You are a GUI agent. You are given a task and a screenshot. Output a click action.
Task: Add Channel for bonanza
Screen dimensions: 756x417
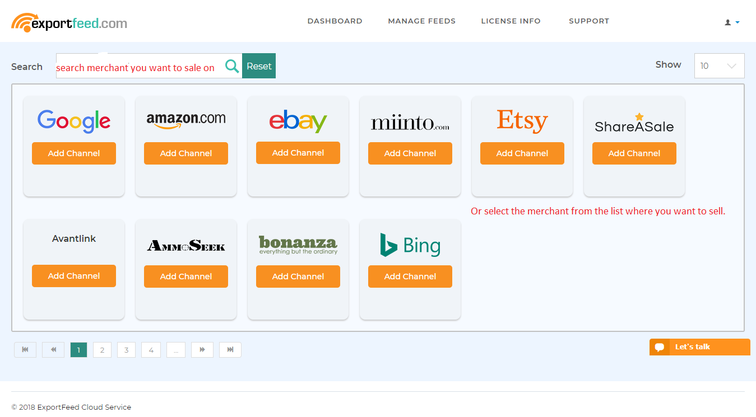coord(298,277)
